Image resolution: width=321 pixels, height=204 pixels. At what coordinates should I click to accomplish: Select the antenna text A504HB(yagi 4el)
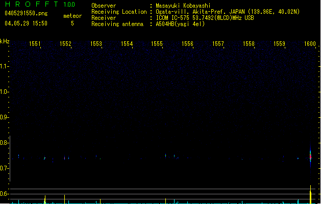(180, 24)
